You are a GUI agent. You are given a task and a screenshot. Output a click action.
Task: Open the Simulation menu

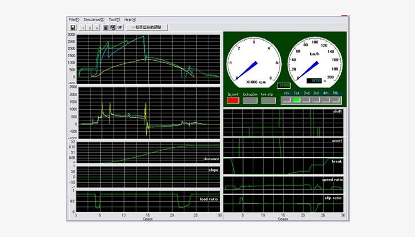click(x=94, y=20)
